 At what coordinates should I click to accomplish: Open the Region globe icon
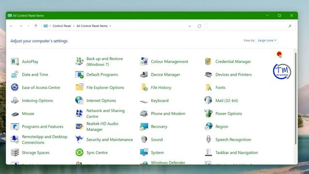(x=208, y=127)
